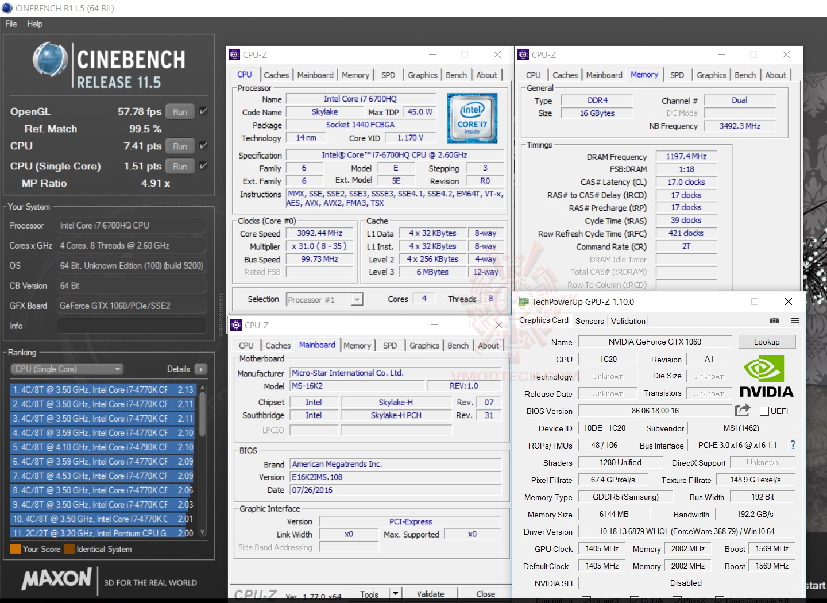Click the Memory Type value 'GDDR5 (Samsung)'
The image size is (827, 603).
pyautogui.click(x=625, y=497)
